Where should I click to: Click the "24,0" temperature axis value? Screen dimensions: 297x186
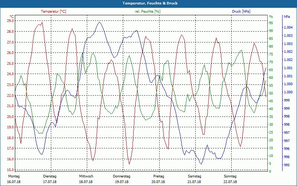[10, 74]
